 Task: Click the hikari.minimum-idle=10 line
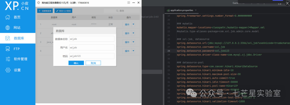[x=205, y=70]
